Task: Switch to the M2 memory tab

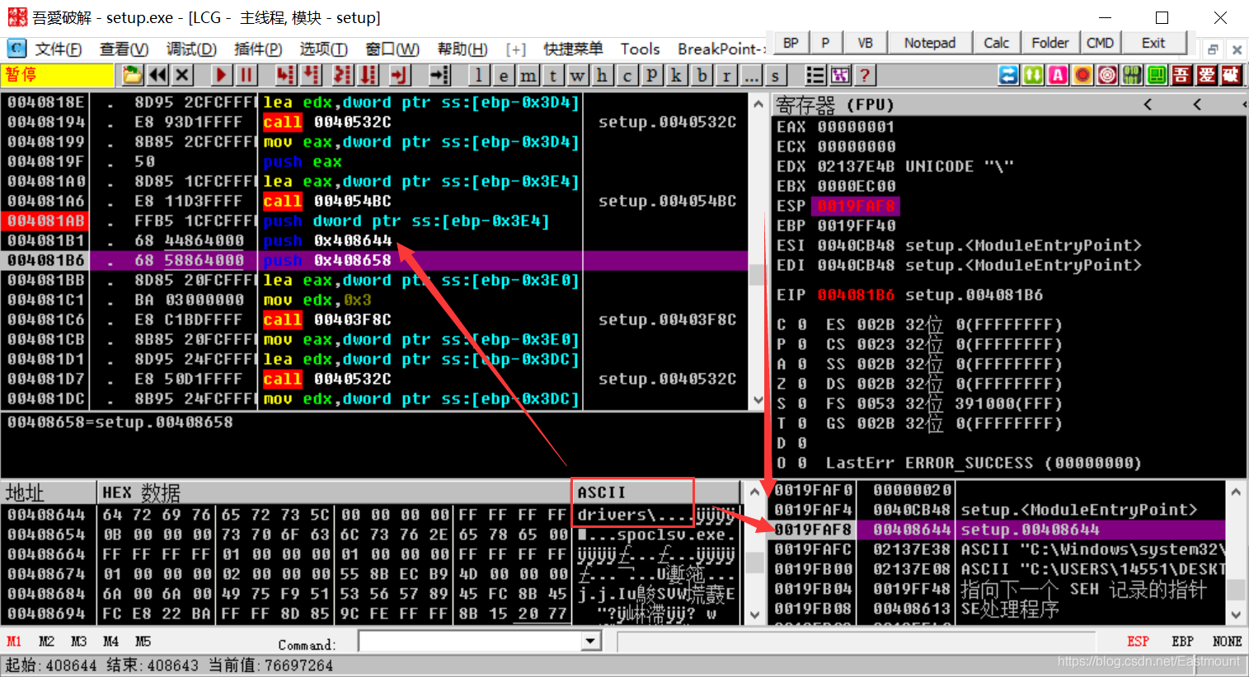Action: click(46, 642)
